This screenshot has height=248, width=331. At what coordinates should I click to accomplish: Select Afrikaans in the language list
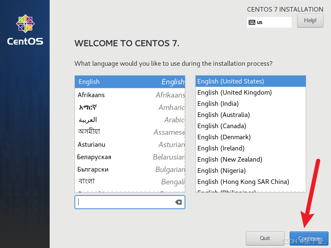pyautogui.click(x=130, y=95)
